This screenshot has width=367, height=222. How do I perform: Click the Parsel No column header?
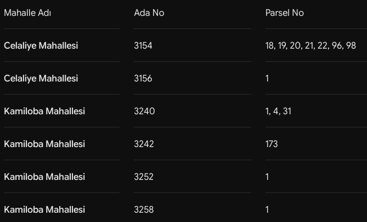285,13
